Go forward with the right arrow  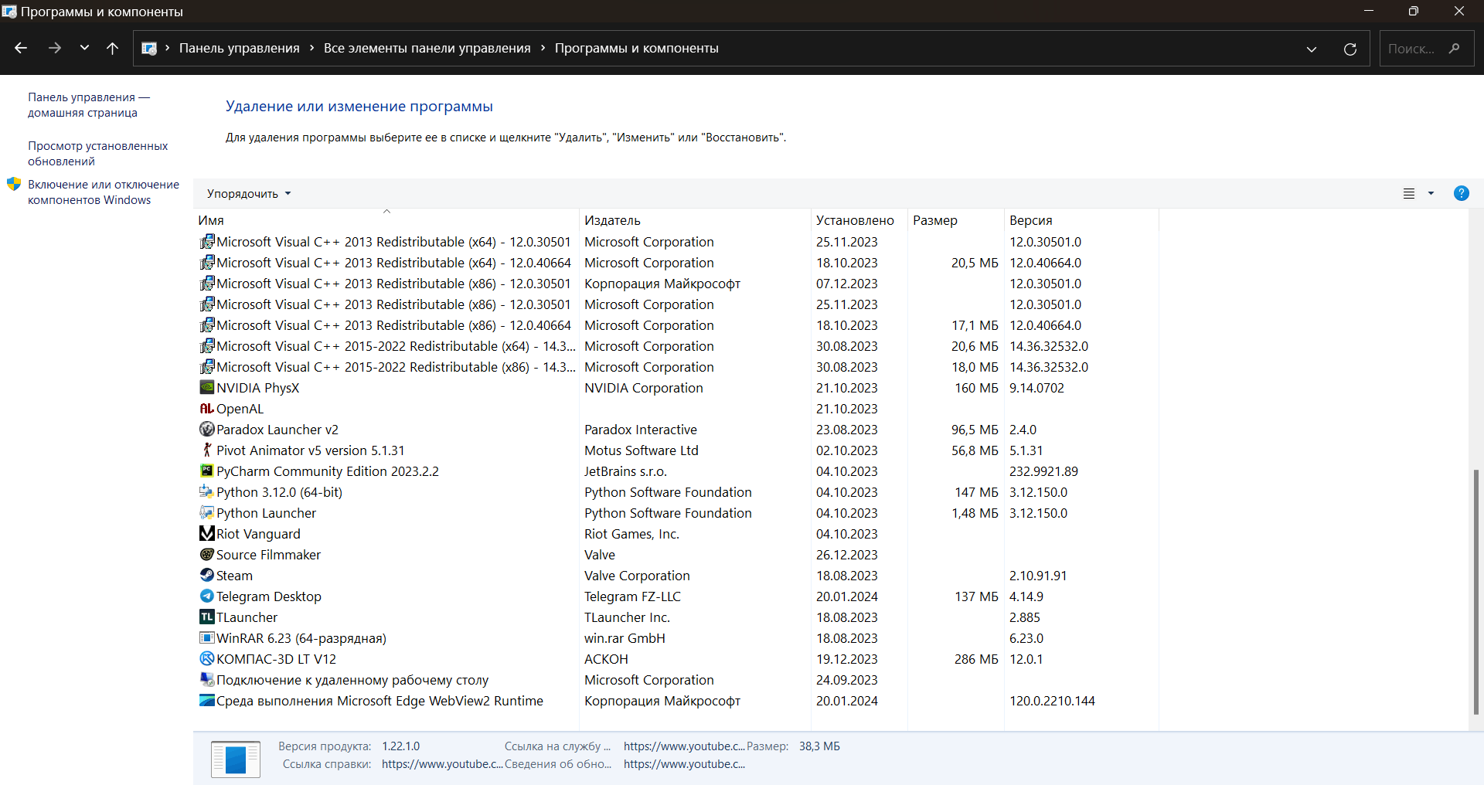click(x=54, y=48)
